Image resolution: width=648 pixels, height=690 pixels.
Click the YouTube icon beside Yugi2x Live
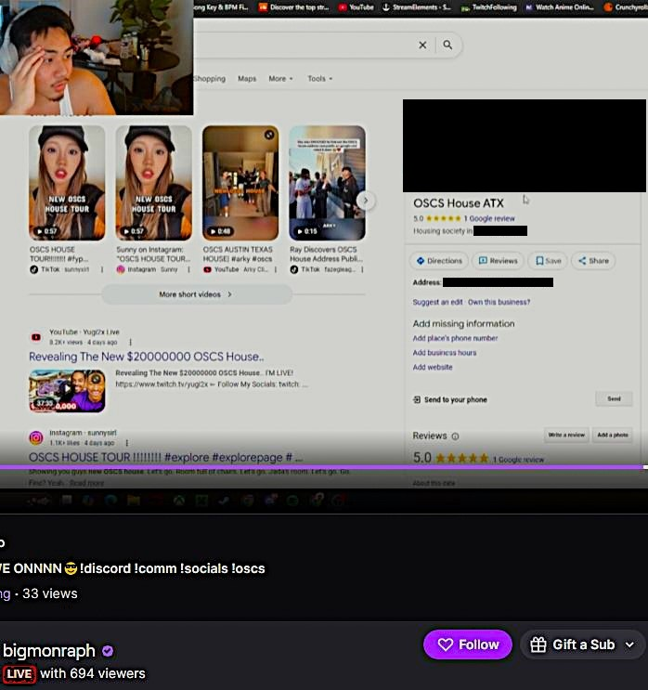36,337
